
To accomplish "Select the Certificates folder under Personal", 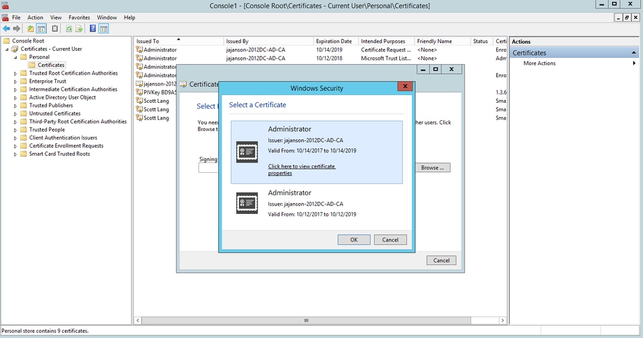I will pyautogui.click(x=51, y=65).
